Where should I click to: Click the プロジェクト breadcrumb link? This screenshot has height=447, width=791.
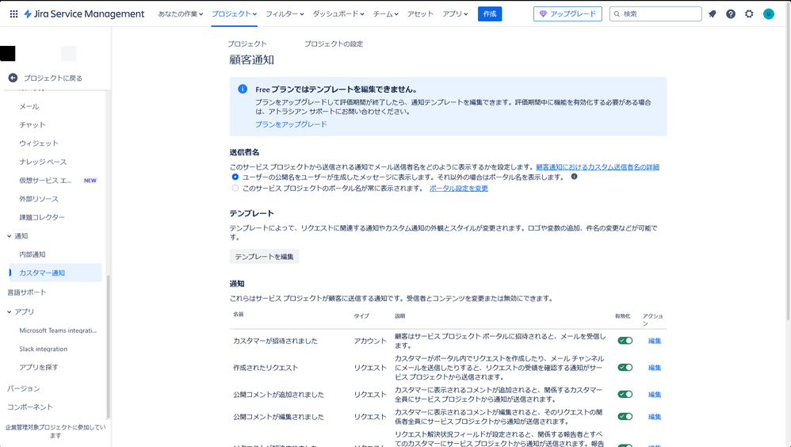[x=246, y=44]
